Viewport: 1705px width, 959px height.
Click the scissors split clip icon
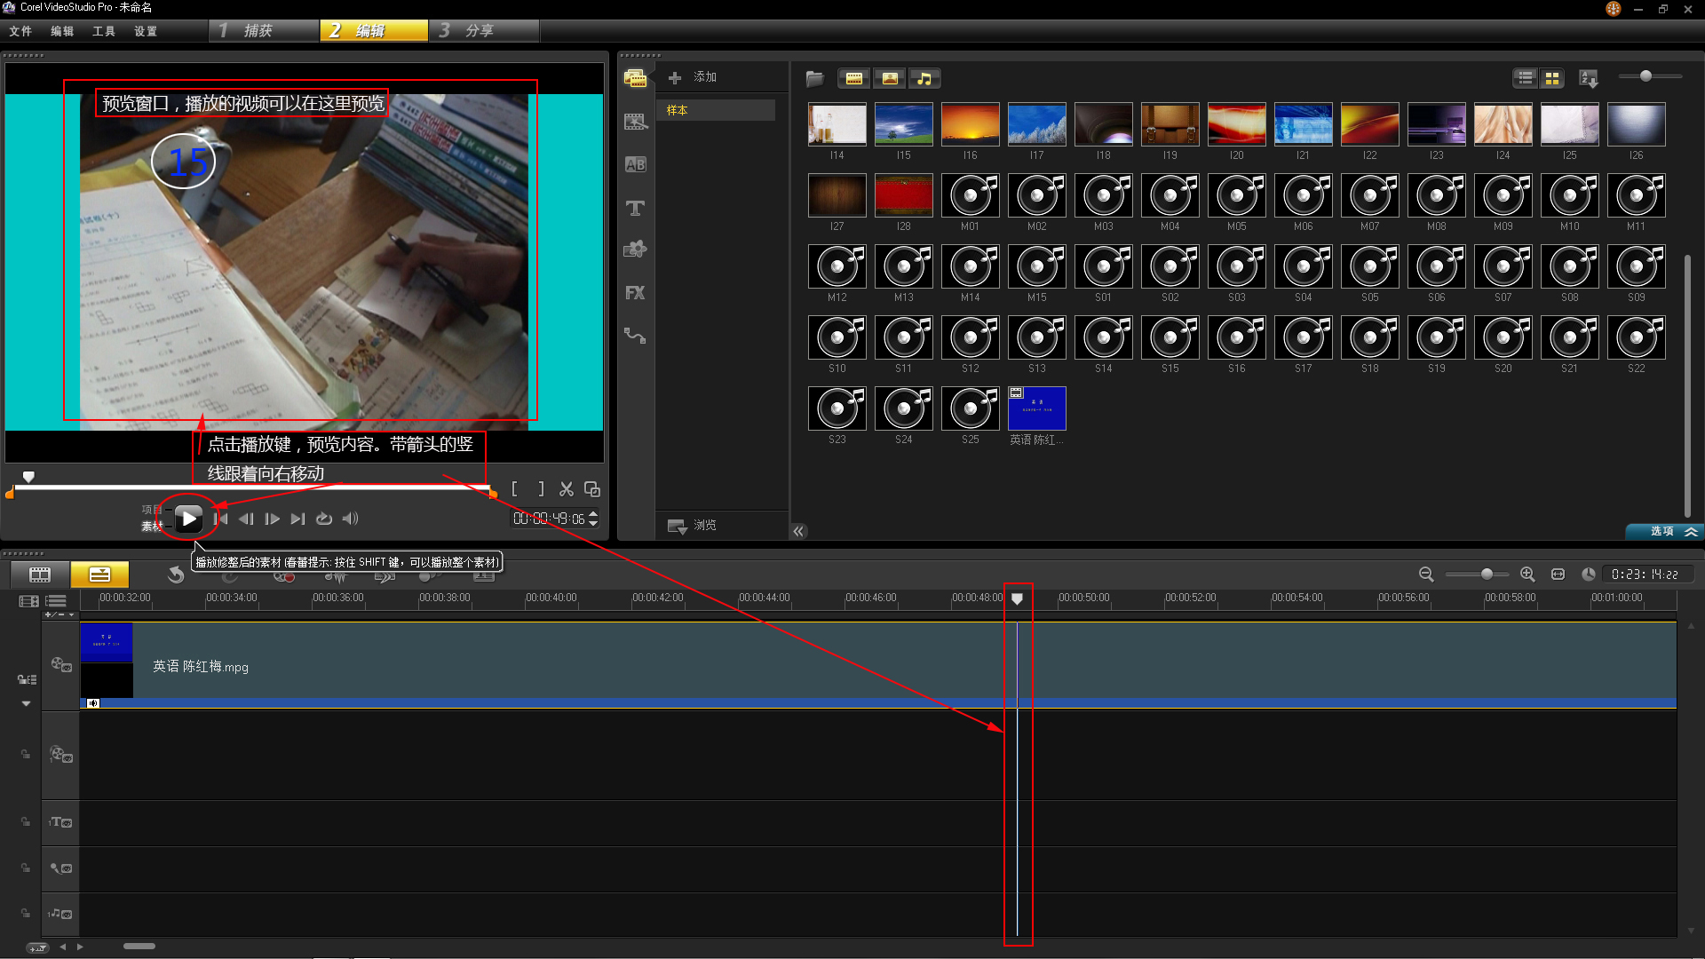566,489
